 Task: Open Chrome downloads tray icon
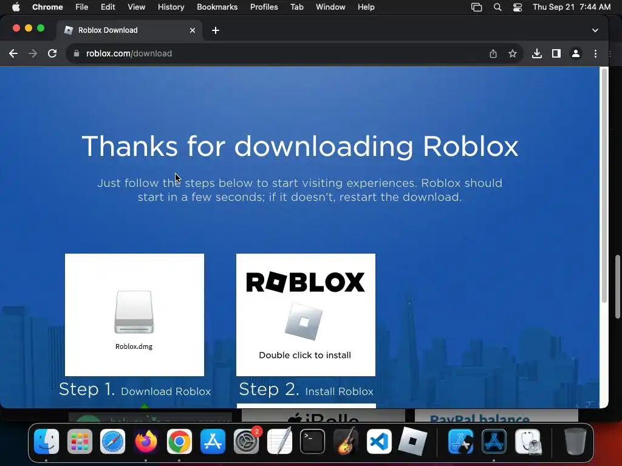pos(537,53)
